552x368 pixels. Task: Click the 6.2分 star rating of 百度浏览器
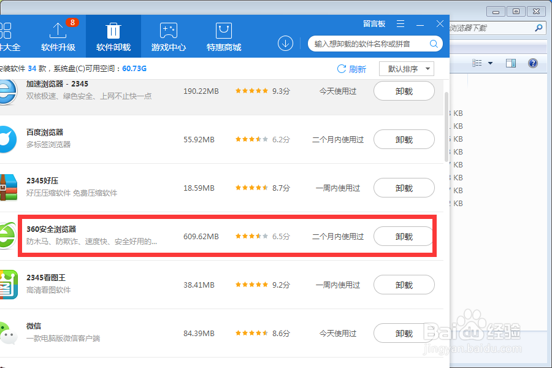pyautogui.click(x=263, y=139)
